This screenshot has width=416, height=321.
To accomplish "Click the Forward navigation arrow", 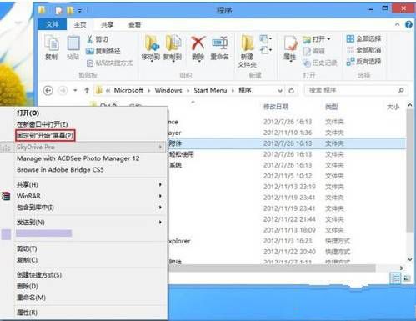I will click(x=63, y=91).
